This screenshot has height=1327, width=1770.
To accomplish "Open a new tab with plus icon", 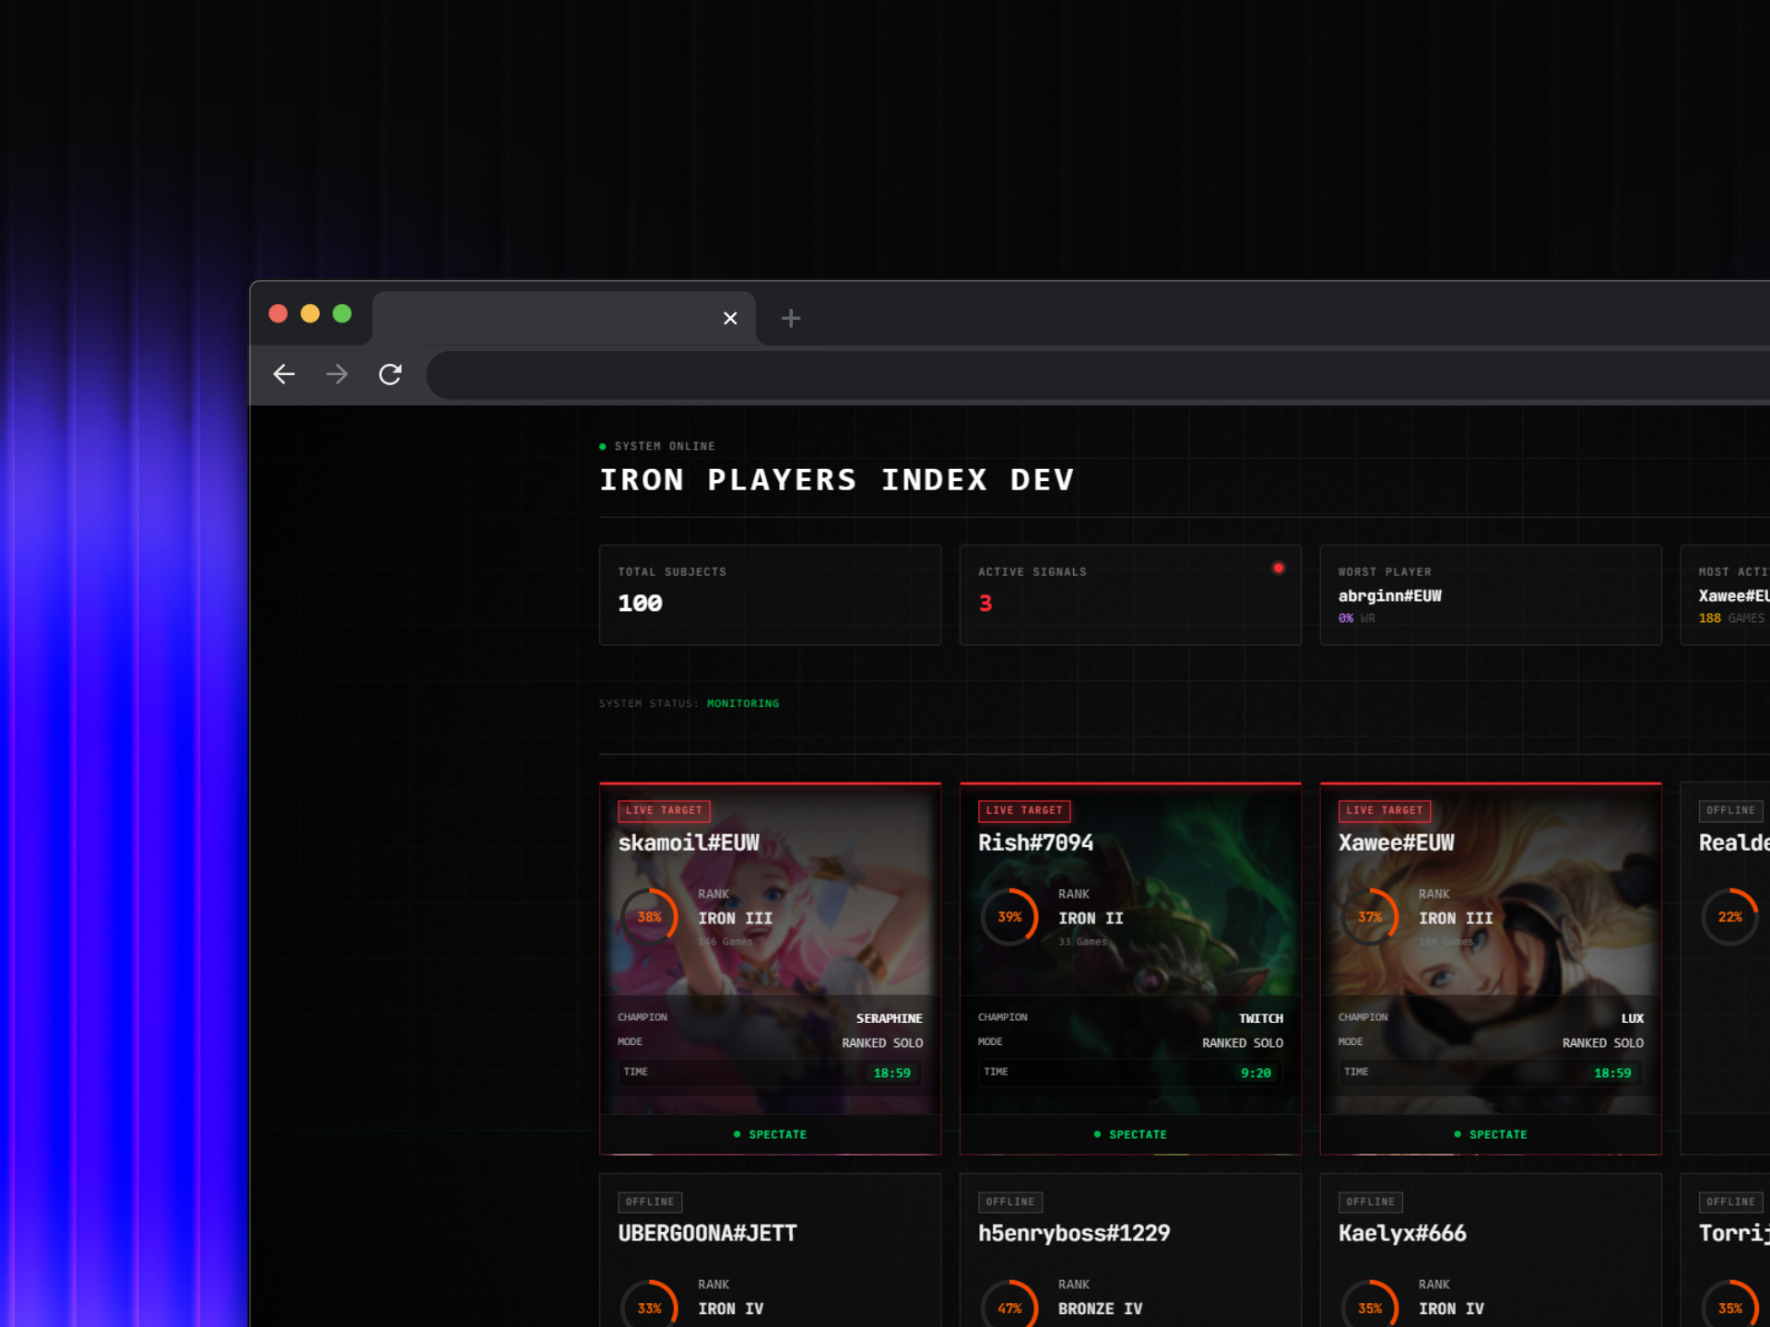I will 790,319.
